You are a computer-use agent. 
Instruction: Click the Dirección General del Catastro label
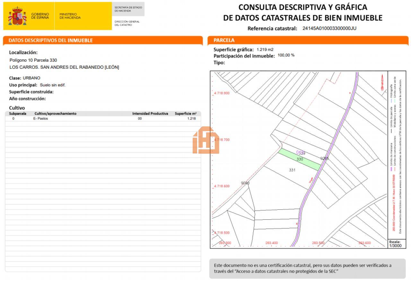click(127, 23)
